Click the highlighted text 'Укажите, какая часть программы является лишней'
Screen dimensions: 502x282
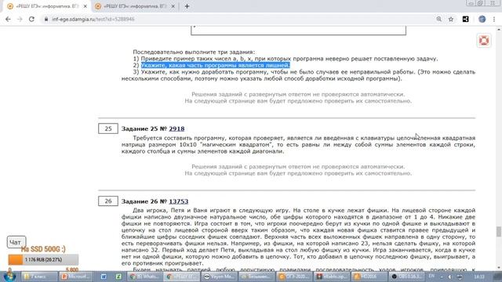click(215, 65)
